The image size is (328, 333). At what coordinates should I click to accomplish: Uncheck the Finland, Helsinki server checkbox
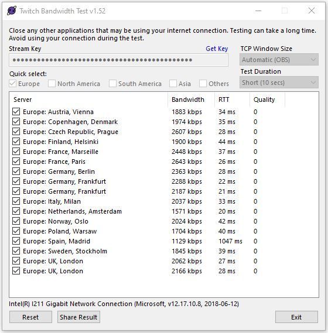16,142
